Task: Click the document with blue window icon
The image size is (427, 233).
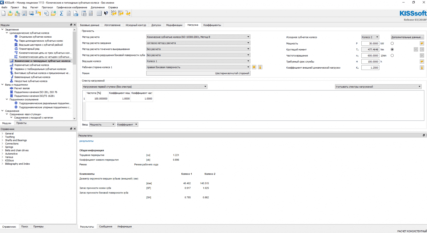Action: 76,13
